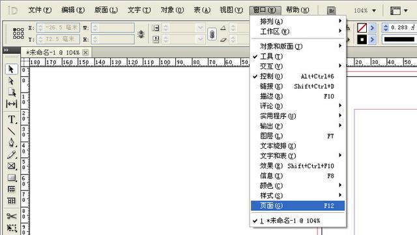Select the Scissors tool
This screenshot has height=235, width=417.
(x=12, y=216)
